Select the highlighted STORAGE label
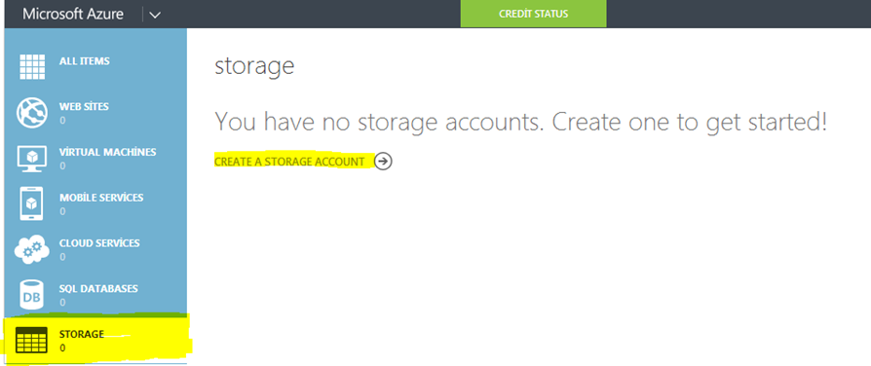The width and height of the screenshot is (871, 366). [x=82, y=334]
